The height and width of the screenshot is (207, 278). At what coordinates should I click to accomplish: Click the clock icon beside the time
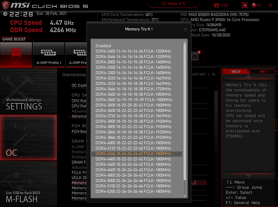5,14
